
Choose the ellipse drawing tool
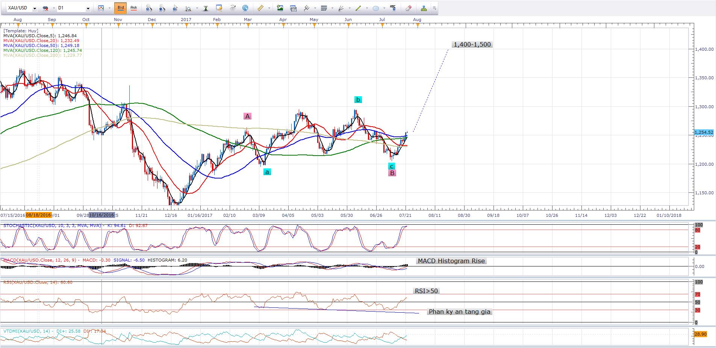pyautogui.click(x=375, y=8)
